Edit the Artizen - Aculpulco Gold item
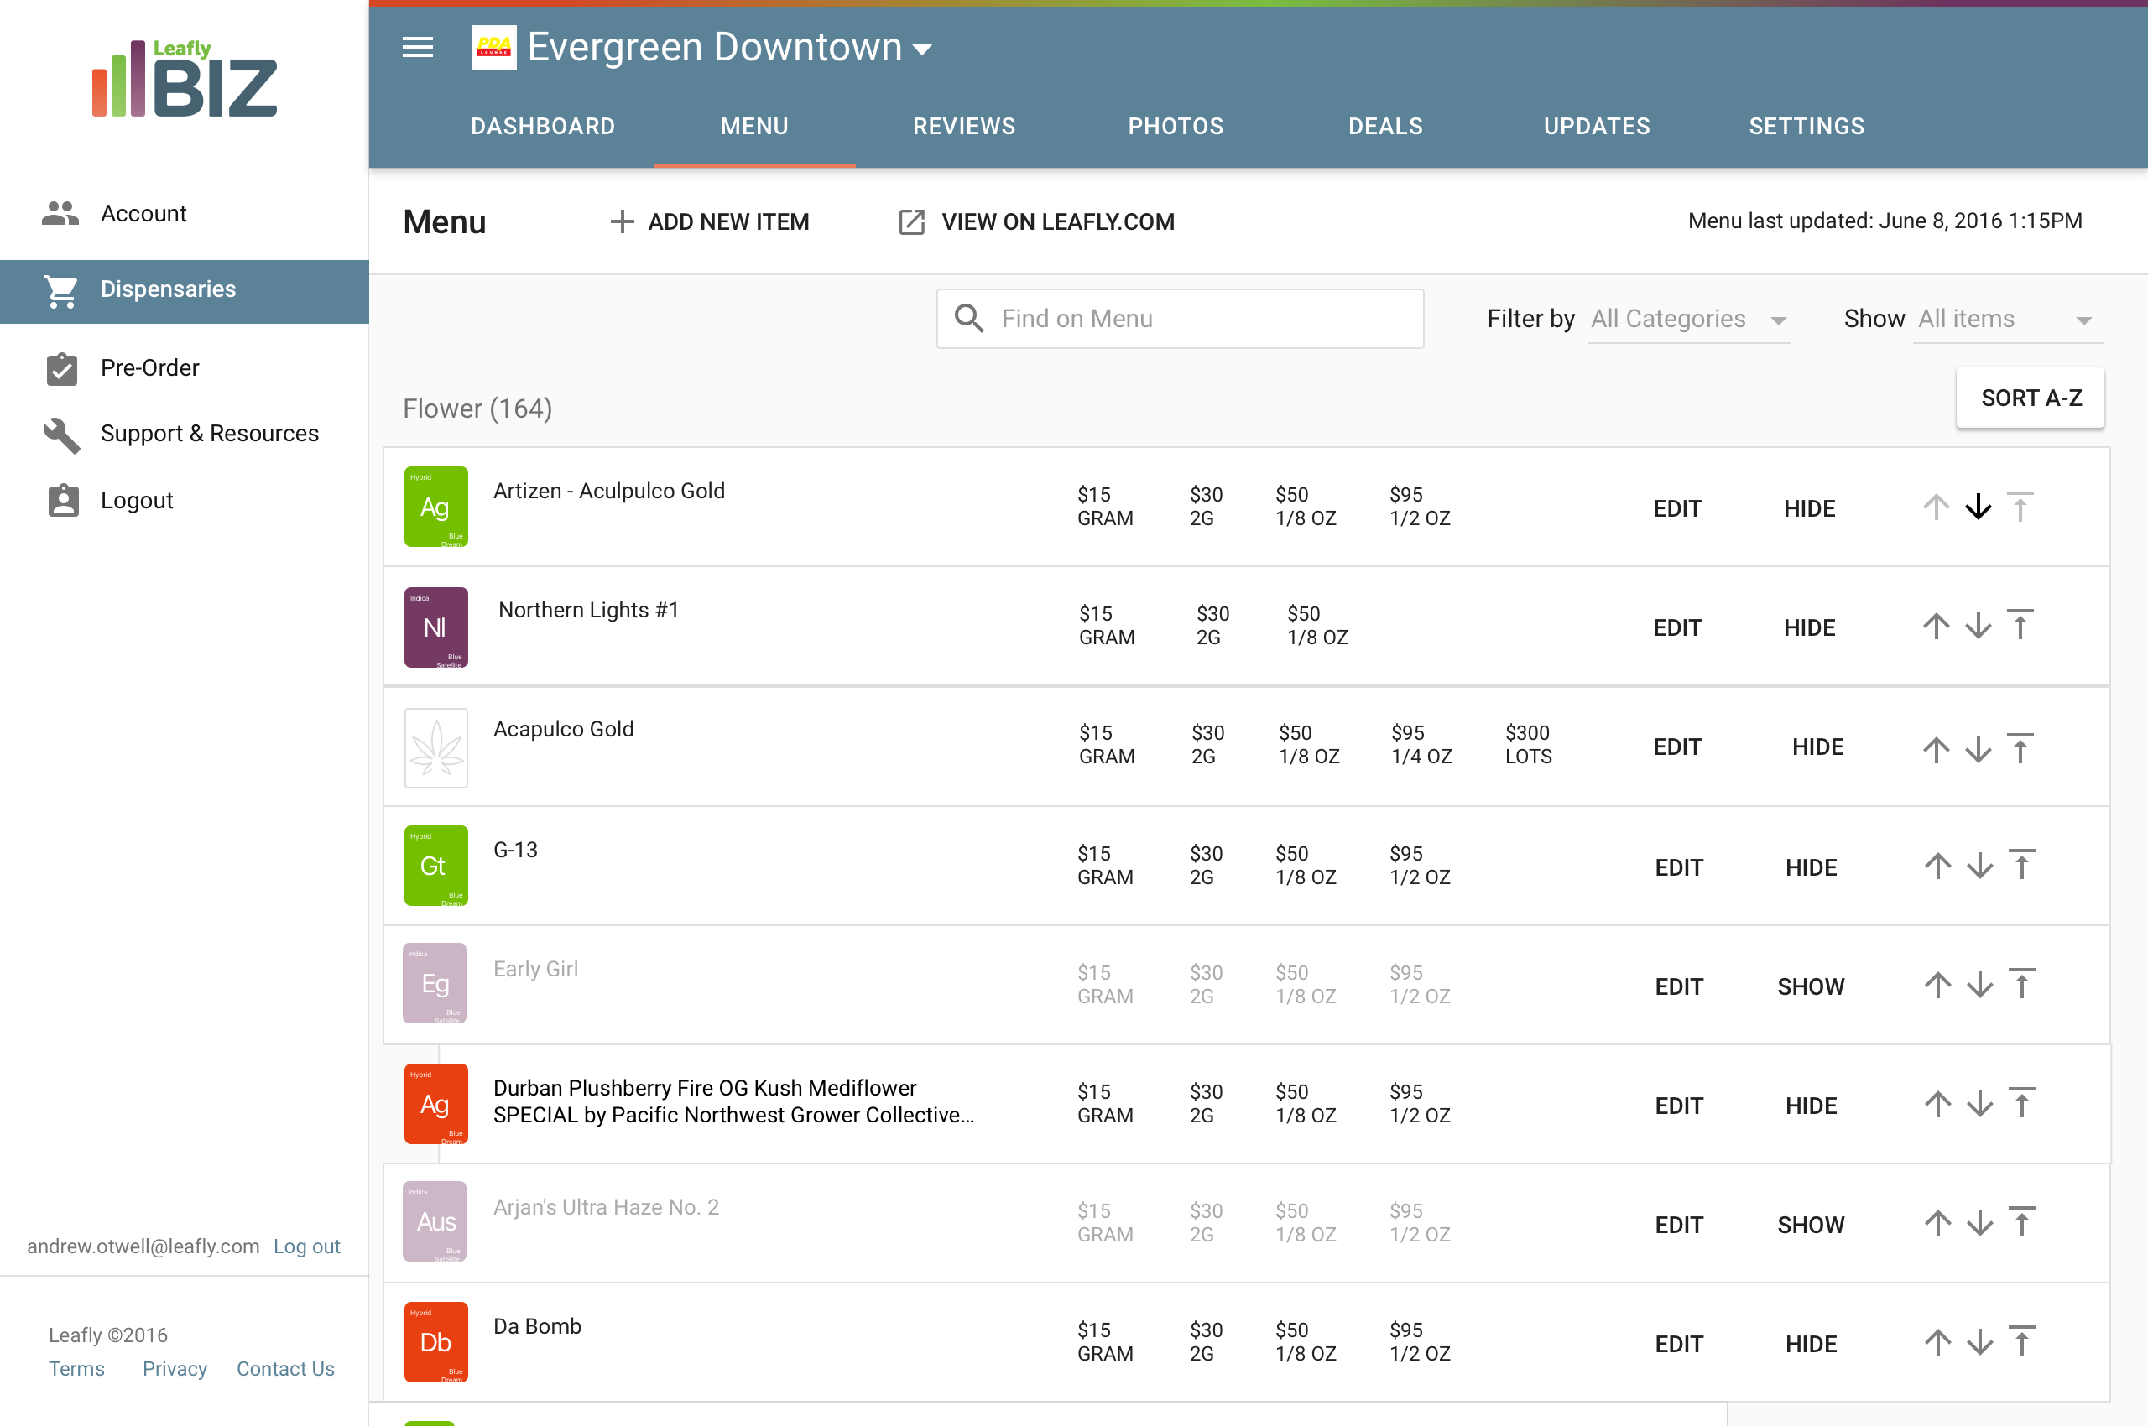This screenshot has height=1426, width=2148. [1676, 509]
